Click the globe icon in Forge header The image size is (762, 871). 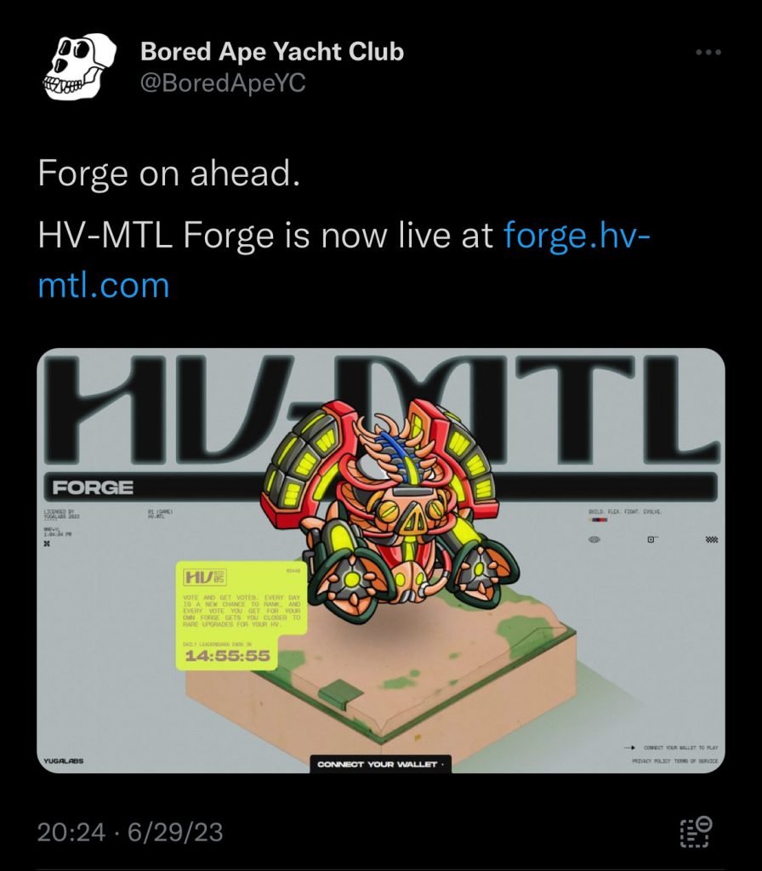[594, 539]
